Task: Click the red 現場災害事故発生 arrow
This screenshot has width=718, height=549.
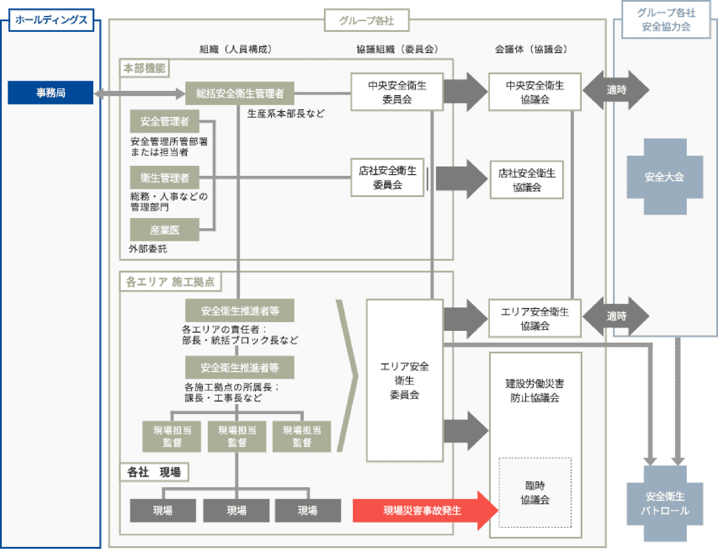Action: 426,511
